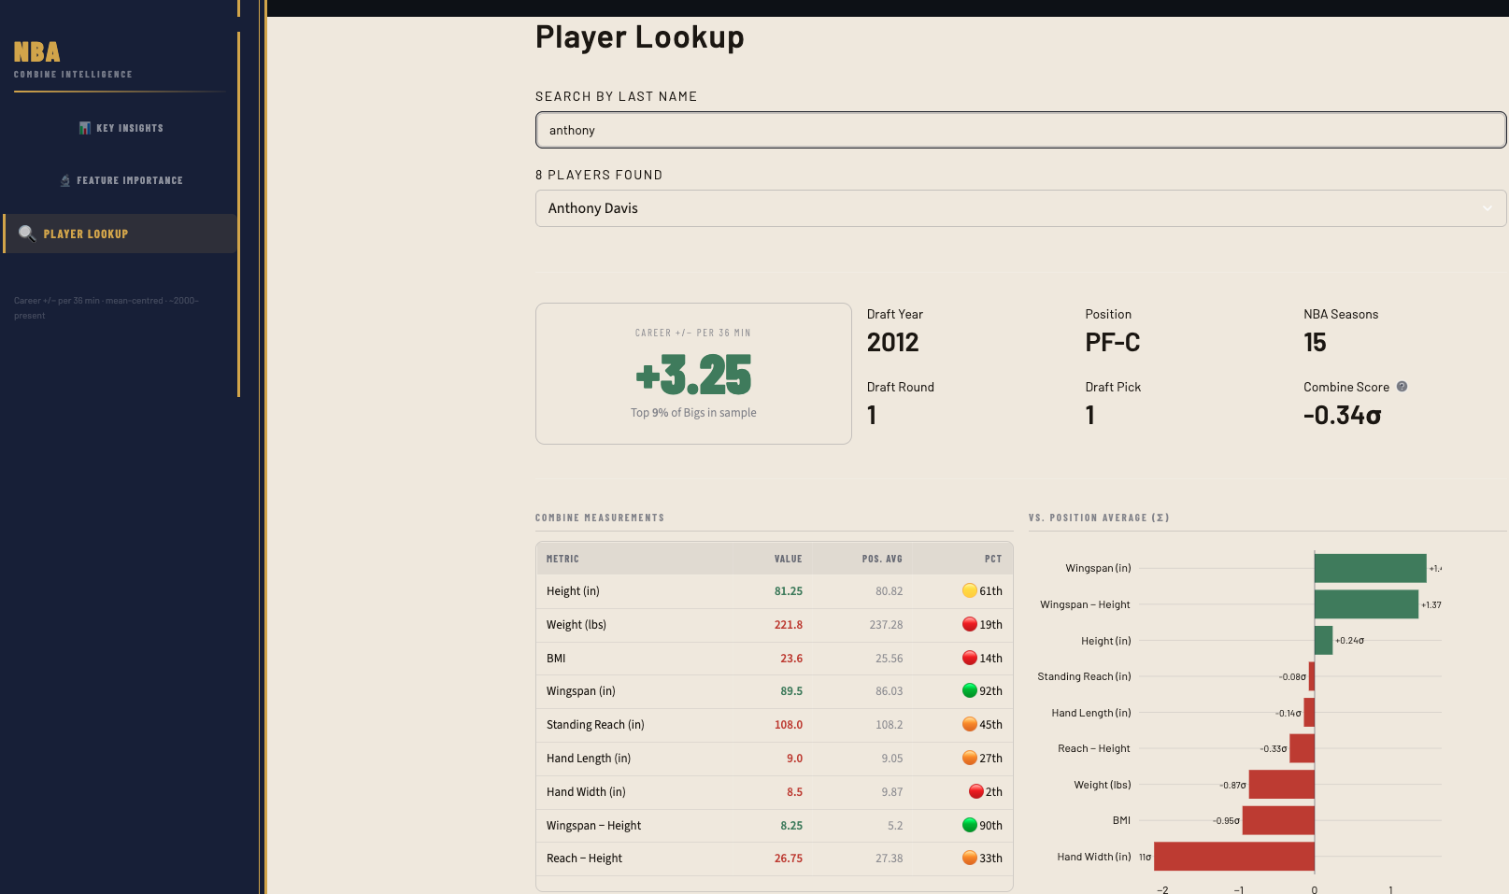Screen dimensions: 1509x894
Task: Click the Hand Width value 8.5
Action: (x=794, y=792)
